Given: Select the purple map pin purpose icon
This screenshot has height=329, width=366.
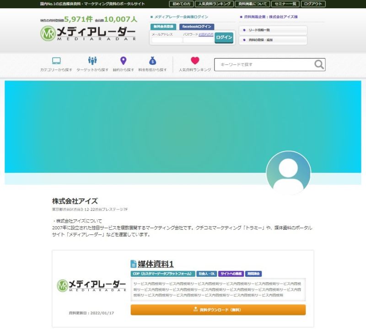Looking at the screenshot, I should coord(123,61).
